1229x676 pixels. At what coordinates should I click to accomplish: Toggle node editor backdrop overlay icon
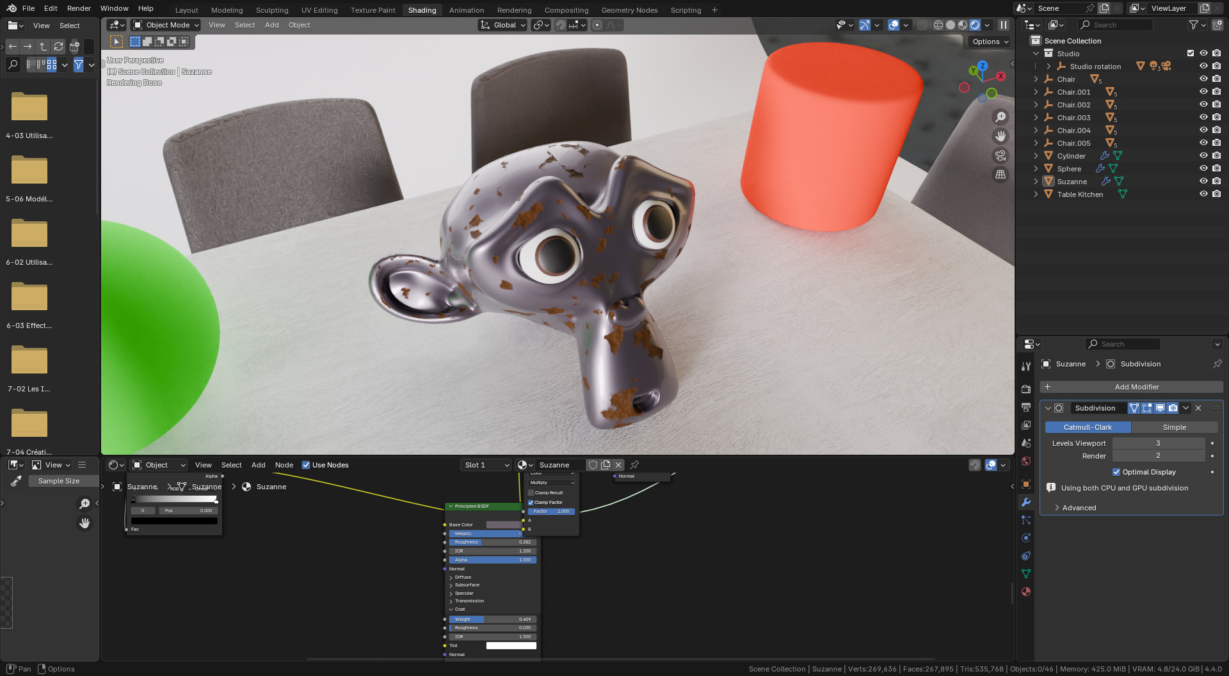click(991, 465)
